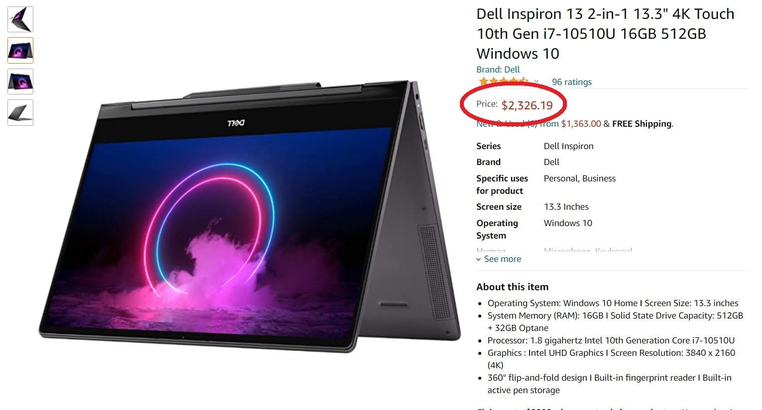Click the $2,326.19 price
The height and width of the screenshot is (410, 762).
click(527, 105)
